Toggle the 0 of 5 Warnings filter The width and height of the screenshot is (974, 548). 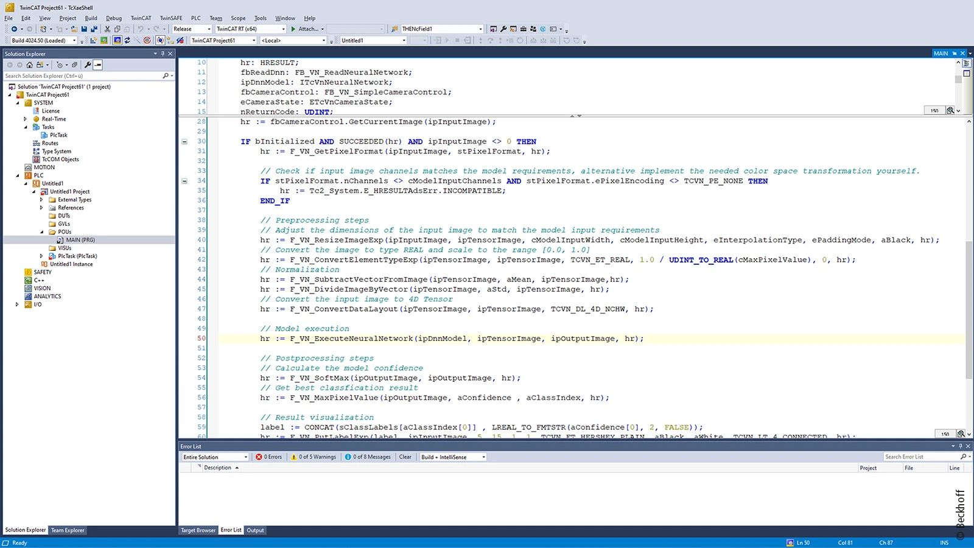click(313, 457)
